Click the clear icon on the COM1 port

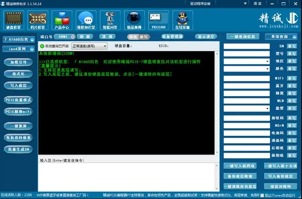click(73, 37)
